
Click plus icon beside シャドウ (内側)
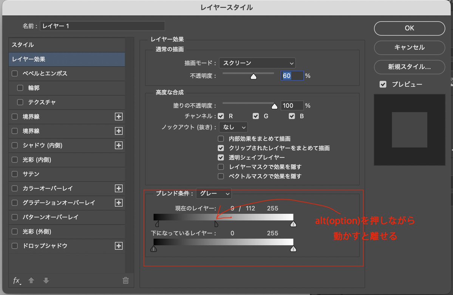click(x=119, y=145)
